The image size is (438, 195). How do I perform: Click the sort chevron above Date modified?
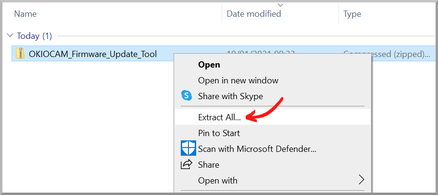280,5
